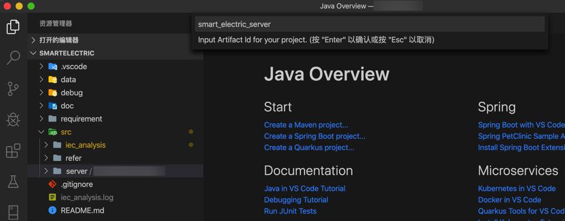Image resolution: width=565 pixels, height=221 pixels.
Task: Click the doc folder icon
Action: (x=52, y=106)
